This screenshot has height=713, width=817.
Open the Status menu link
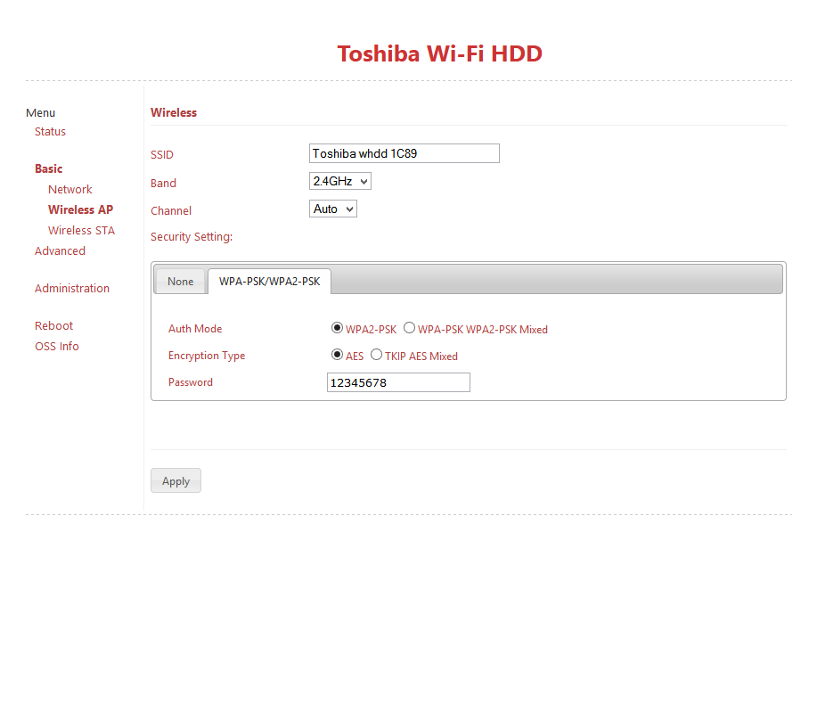point(50,131)
